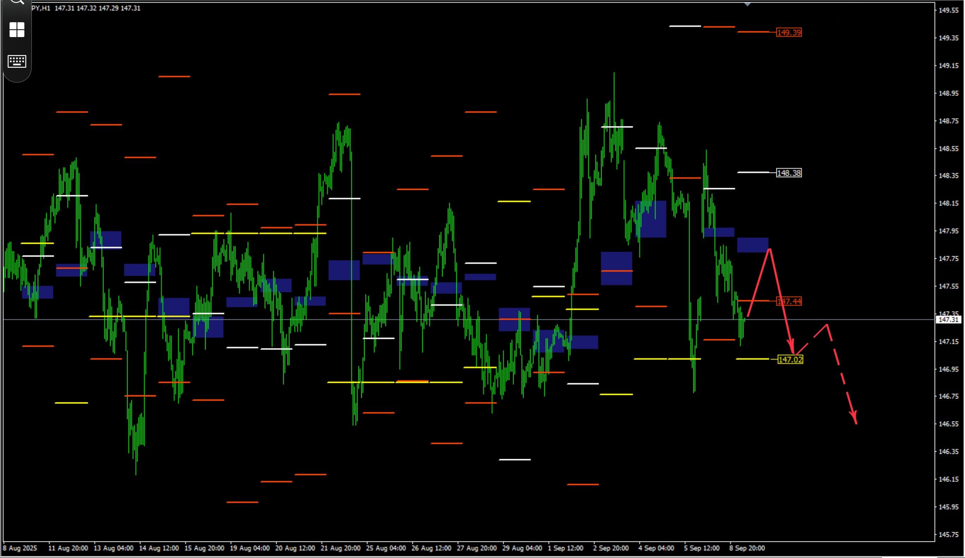The height and width of the screenshot is (558, 965).
Task: Click the peak of the red solid projection line
Action: [x=770, y=250]
